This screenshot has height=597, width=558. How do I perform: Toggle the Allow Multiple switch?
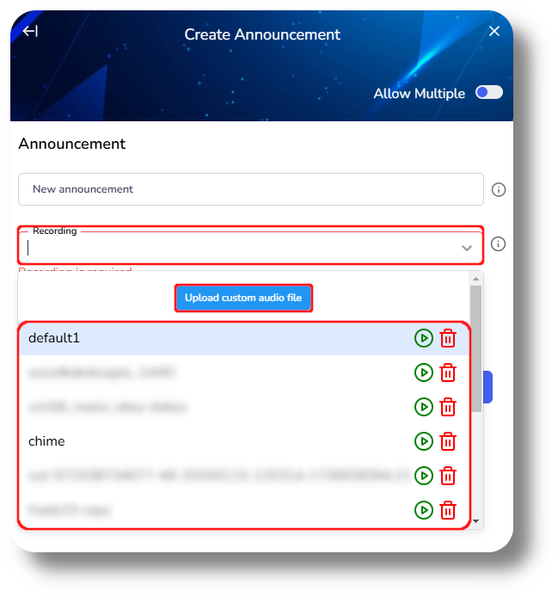point(488,93)
